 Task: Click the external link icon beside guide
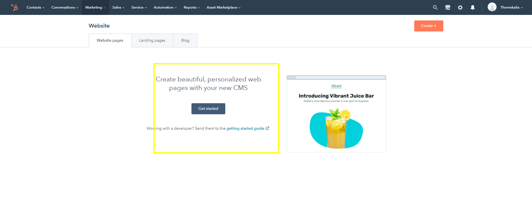267,128
